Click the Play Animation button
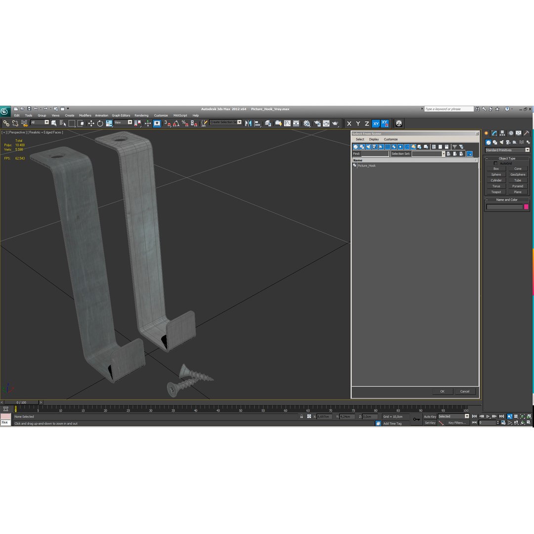Screen dimensions: 534x534 tap(488, 416)
